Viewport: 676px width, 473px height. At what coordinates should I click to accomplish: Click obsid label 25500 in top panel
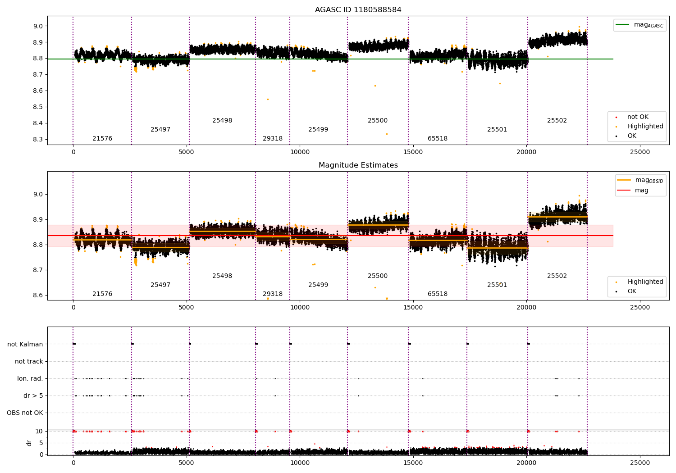[378, 121]
